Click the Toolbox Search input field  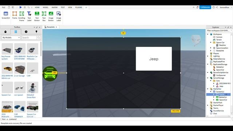tap(29, 37)
